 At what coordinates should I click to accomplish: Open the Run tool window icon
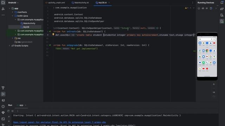pos(3,94)
